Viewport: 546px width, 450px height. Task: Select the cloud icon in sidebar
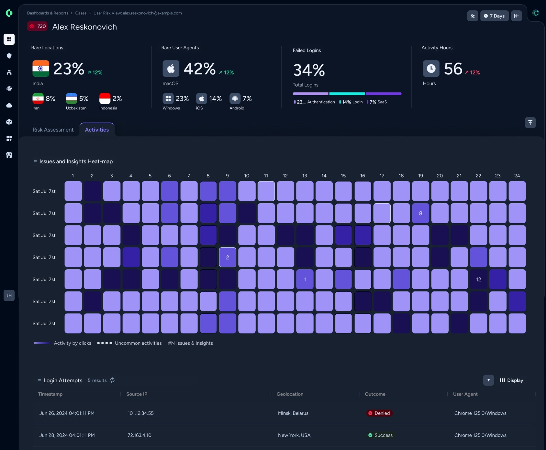click(x=9, y=105)
